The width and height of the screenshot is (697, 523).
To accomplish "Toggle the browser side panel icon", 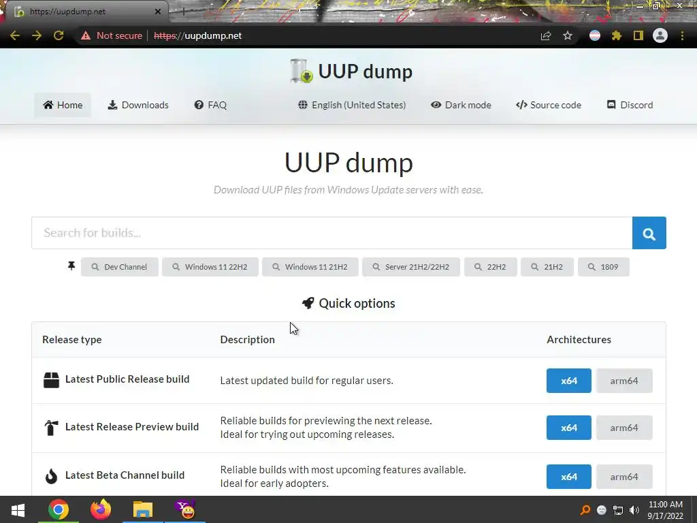I will coord(638,35).
